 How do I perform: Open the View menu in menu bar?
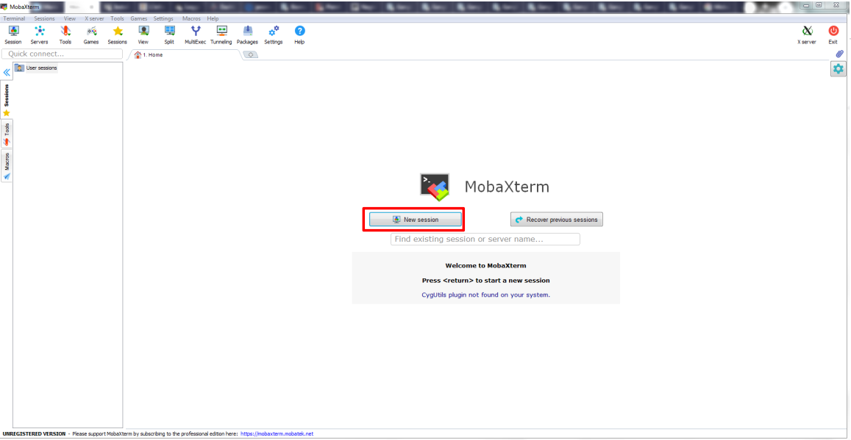69,18
